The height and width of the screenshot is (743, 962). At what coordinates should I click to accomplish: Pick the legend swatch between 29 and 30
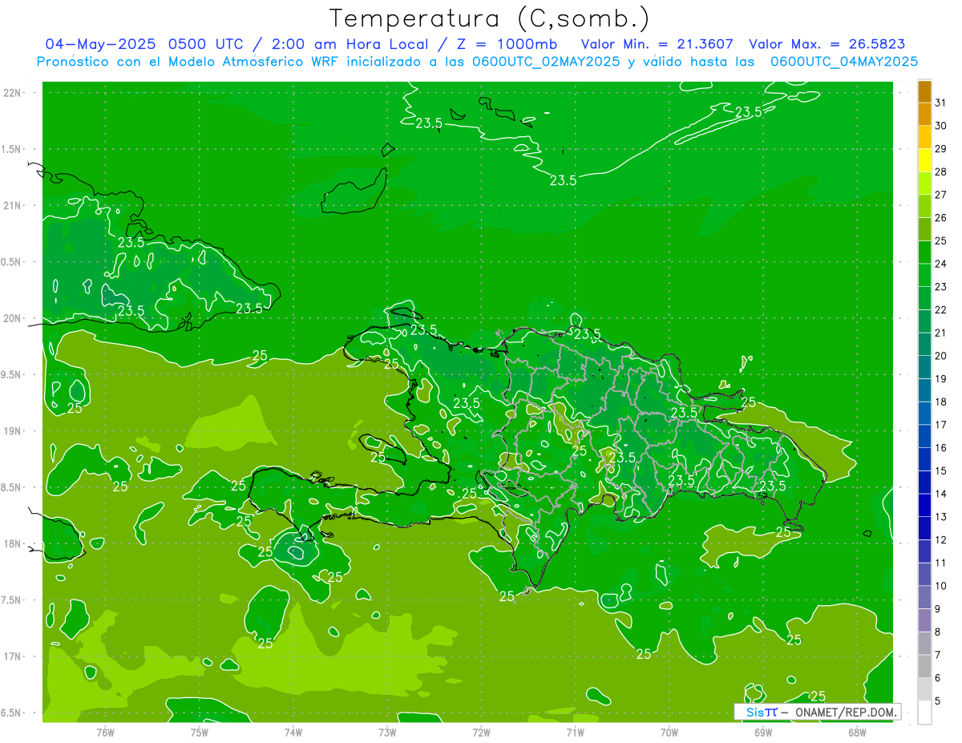(924, 137)
